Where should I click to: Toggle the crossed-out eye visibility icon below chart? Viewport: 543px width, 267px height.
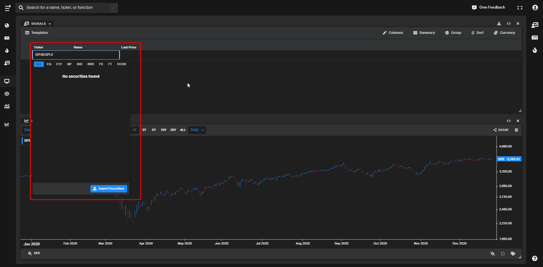[493, 254]
